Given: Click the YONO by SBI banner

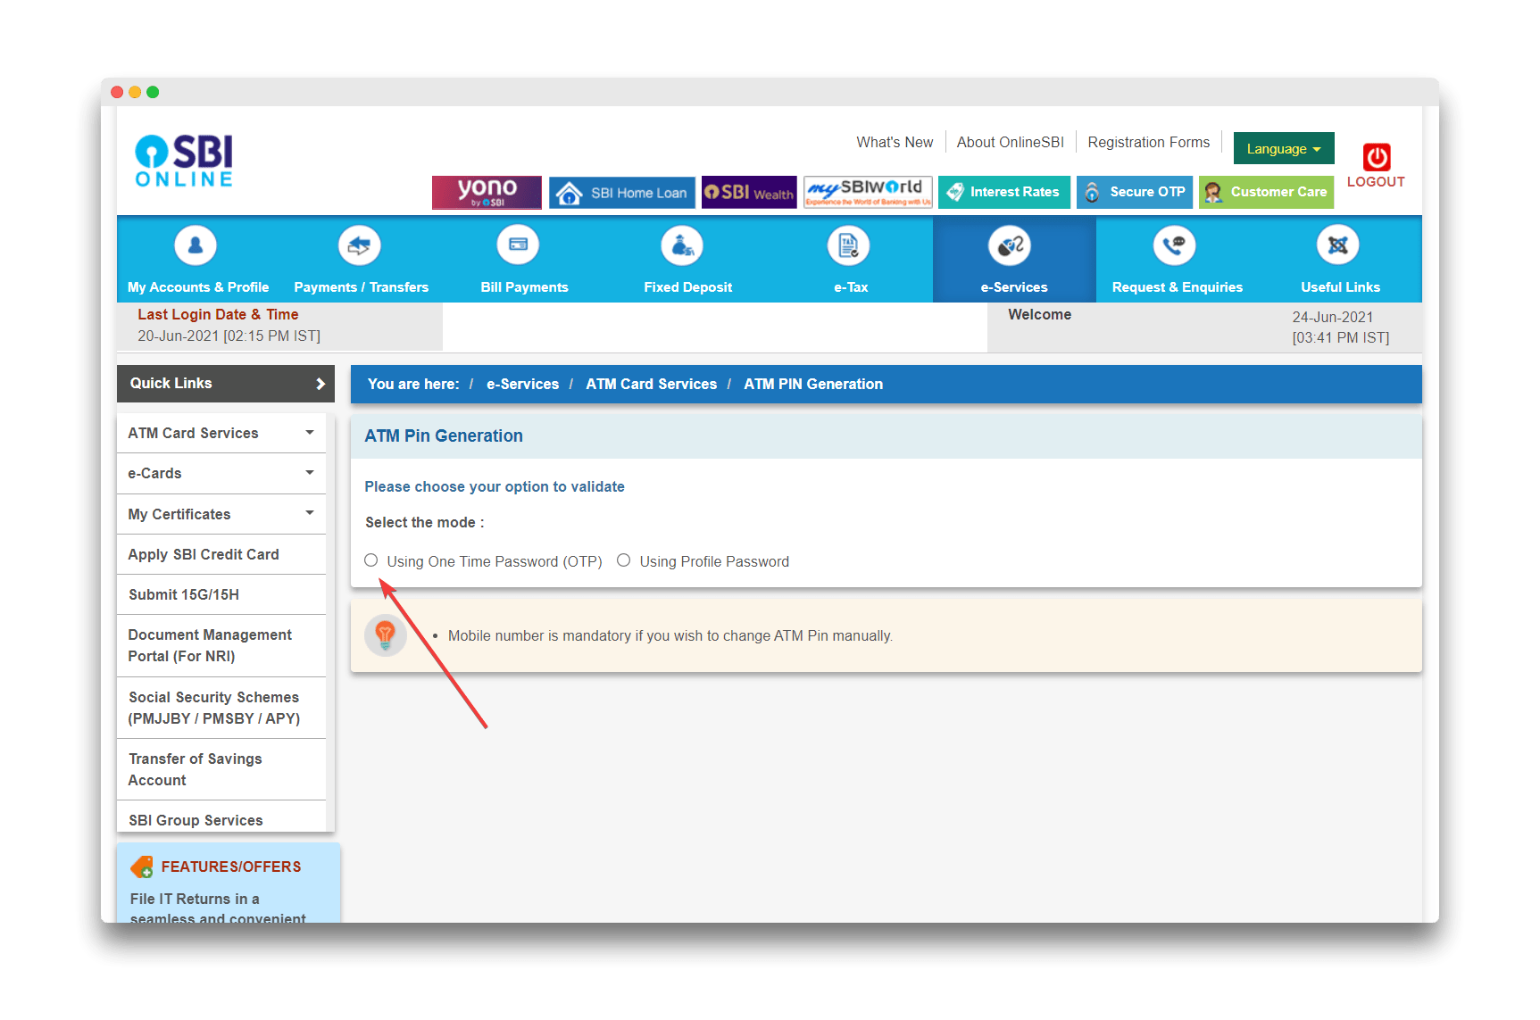Looking at the screenshot, I should [x=487, y=191].
